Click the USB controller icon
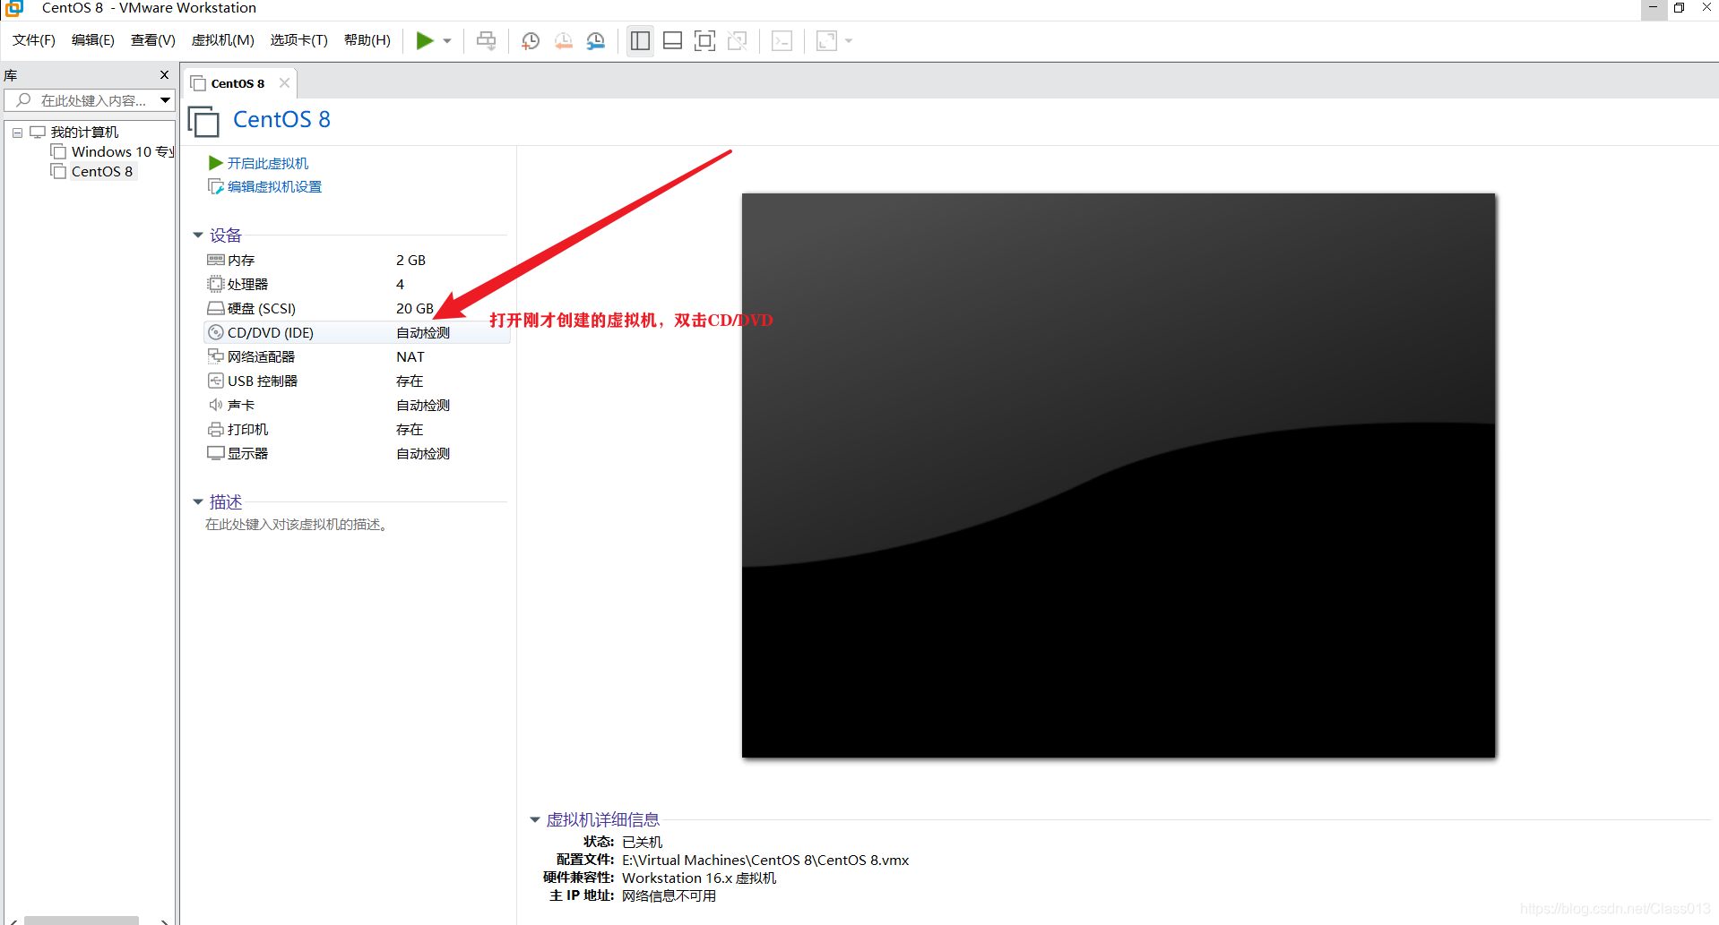Image resolution: width=1719 pixels, height=925 pixels. click(216, 381)
